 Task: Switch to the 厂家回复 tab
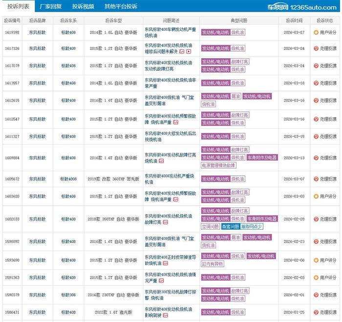pos(51,7)
